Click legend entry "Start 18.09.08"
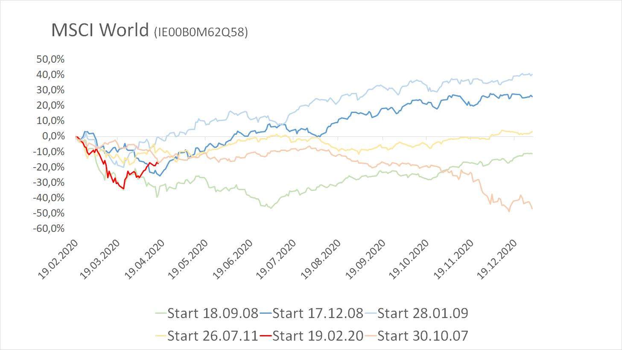Image resolution: width=622 pixels, height=350 pixels. pyautogui.click(x=213, y=313)
